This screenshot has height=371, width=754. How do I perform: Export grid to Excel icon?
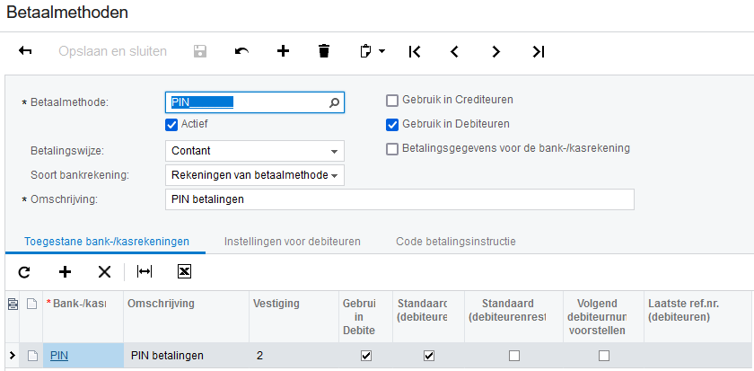(x=183, y=271)
